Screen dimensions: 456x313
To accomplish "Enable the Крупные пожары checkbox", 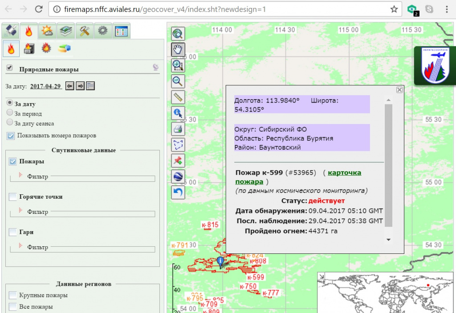I will pos(13,295).
